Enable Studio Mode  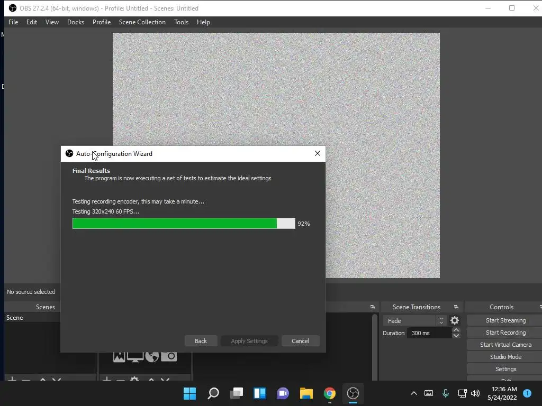click(505, 357)
